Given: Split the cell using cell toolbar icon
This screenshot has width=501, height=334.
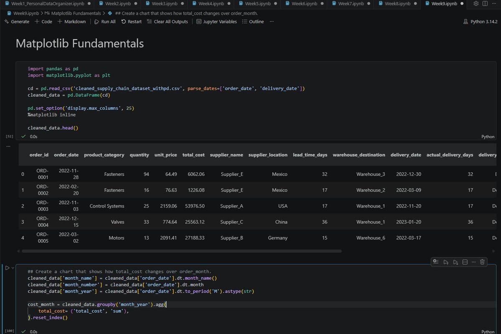Looking at the screenshot, I should [x=465, y=262].
